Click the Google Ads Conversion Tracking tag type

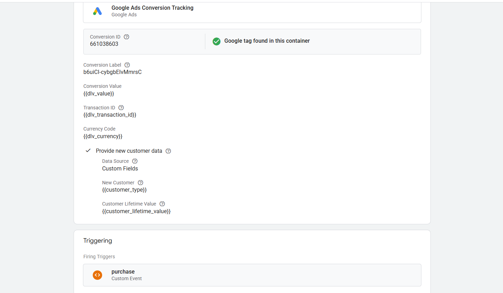[152, 8]
